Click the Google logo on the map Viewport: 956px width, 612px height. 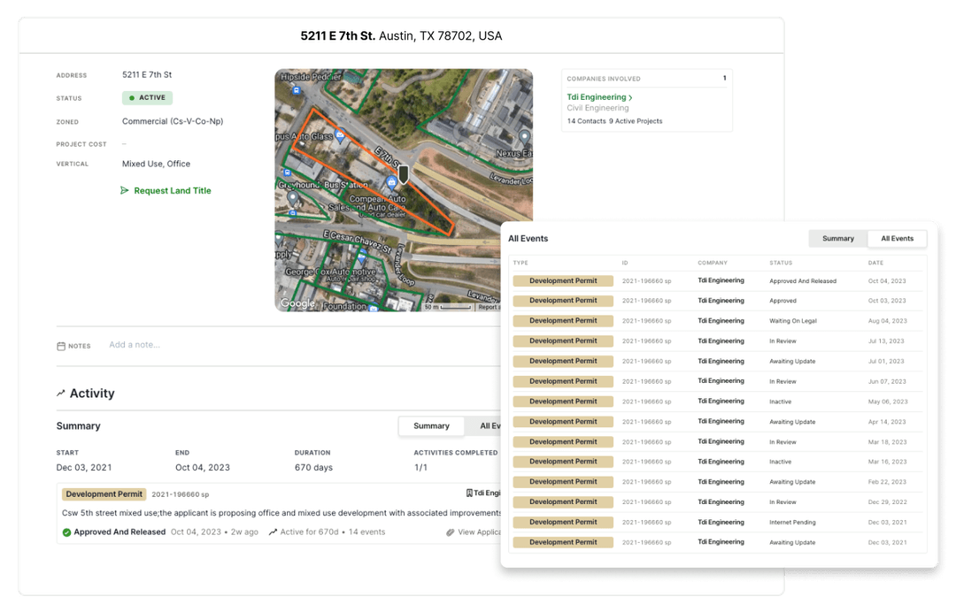[297, 302]
